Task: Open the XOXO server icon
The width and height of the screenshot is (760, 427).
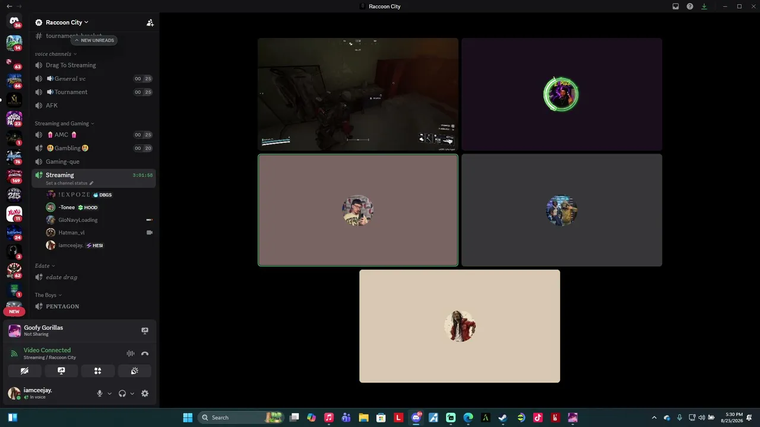Action: tap(14, 213)
